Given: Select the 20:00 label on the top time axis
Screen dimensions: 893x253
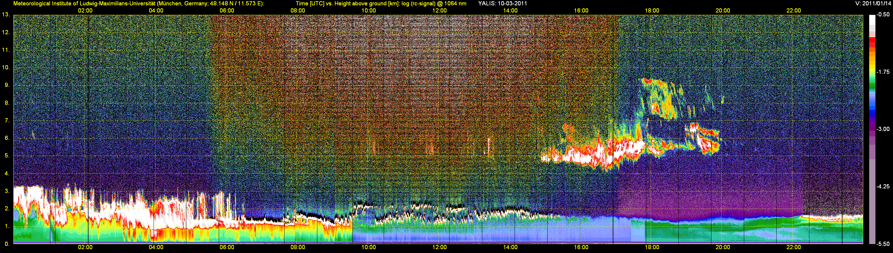Looking at the screenshot, I should 723,11.
